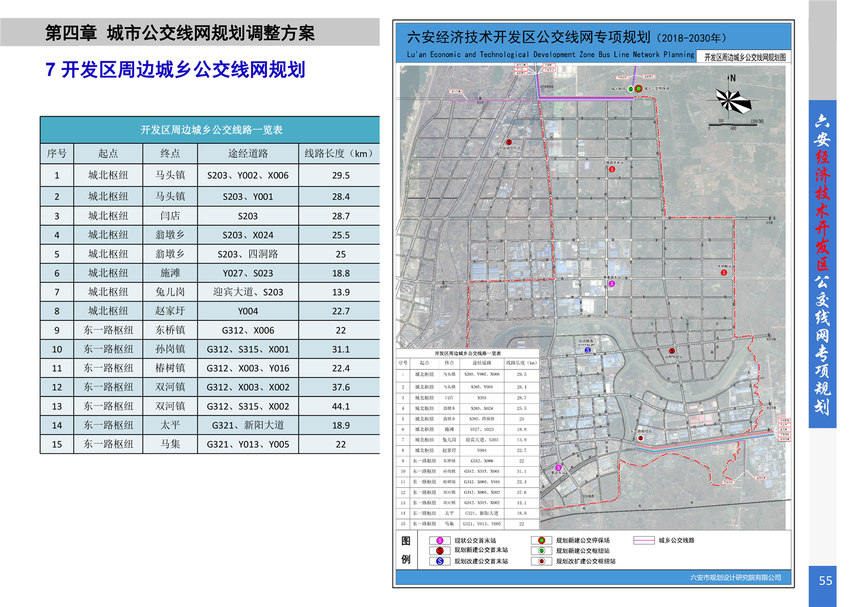This screenshot has height=607, width=859.
Task: Click cell S203、Y001 in the large table
Action: [x=248, y=196]
